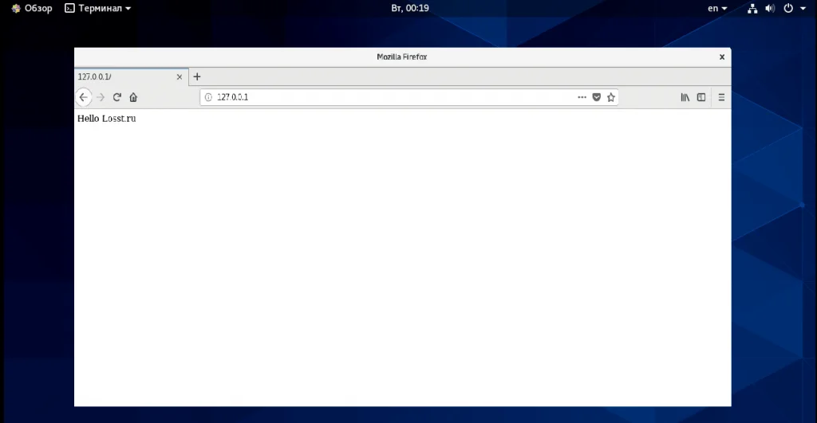Close the 127.0.0.1/ tab
Screen dimensions: 817x423
pos(180,77)
